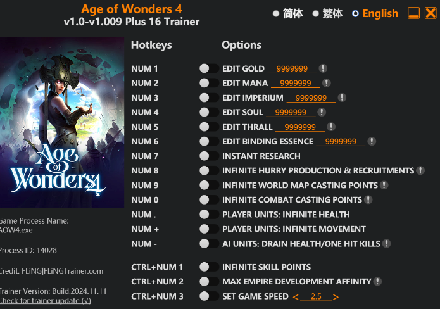Click the NUM 7 hotkey label

(x=145, y=156)
